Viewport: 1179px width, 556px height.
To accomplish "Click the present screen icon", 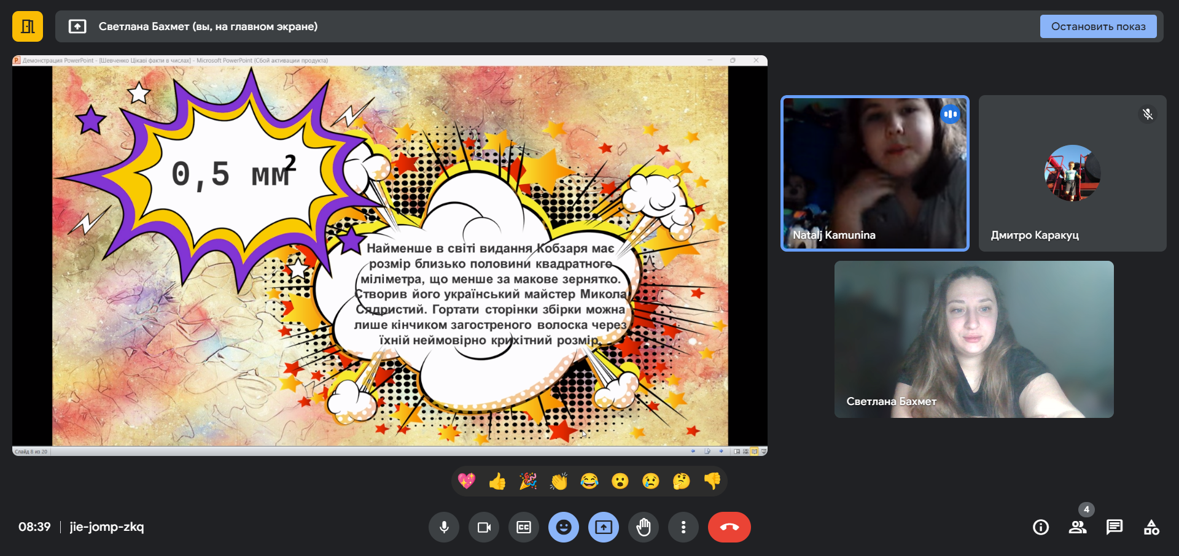I will [x=604, y=527].
